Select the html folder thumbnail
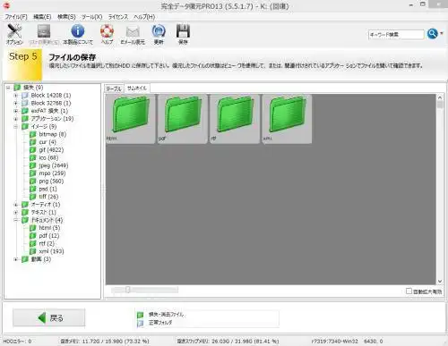 pos(131,119)
